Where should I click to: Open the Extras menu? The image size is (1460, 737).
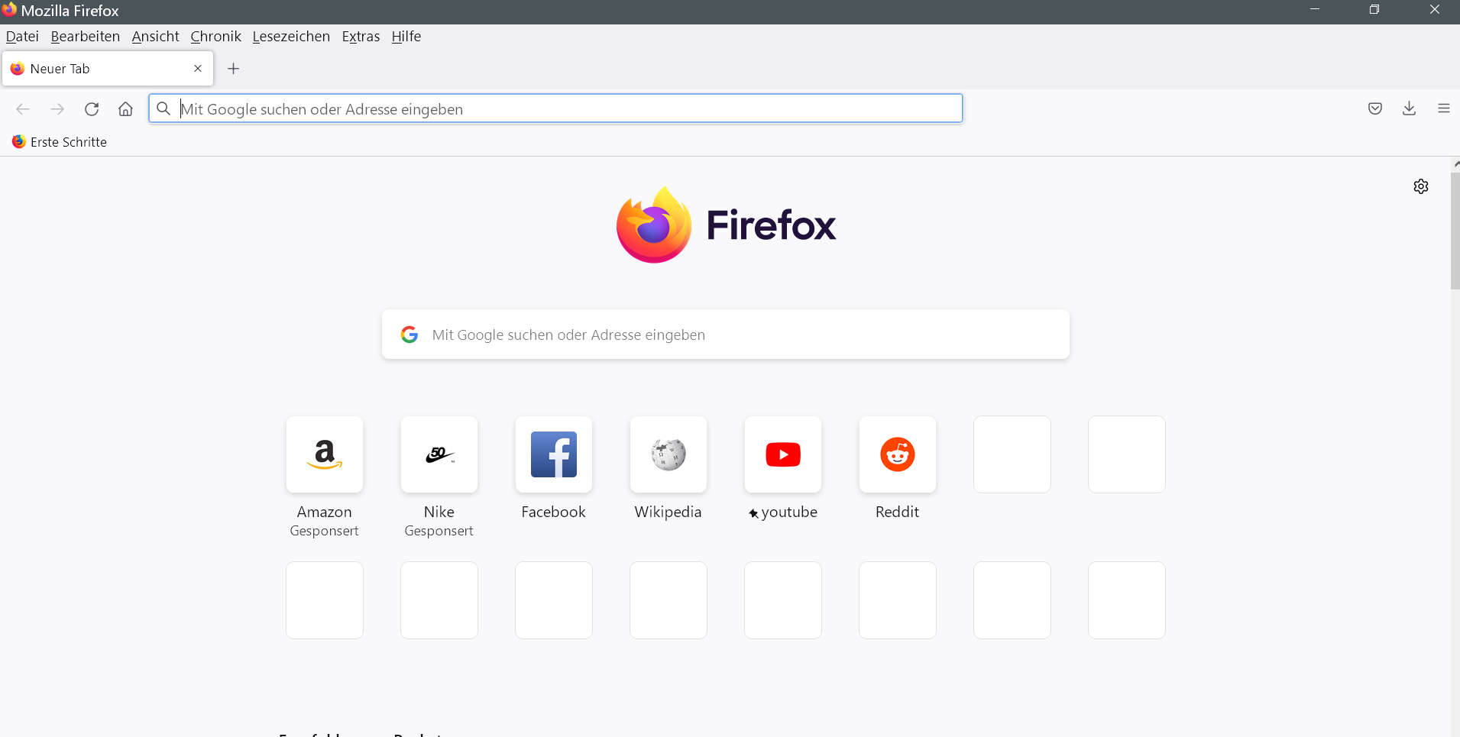[361, 37]
